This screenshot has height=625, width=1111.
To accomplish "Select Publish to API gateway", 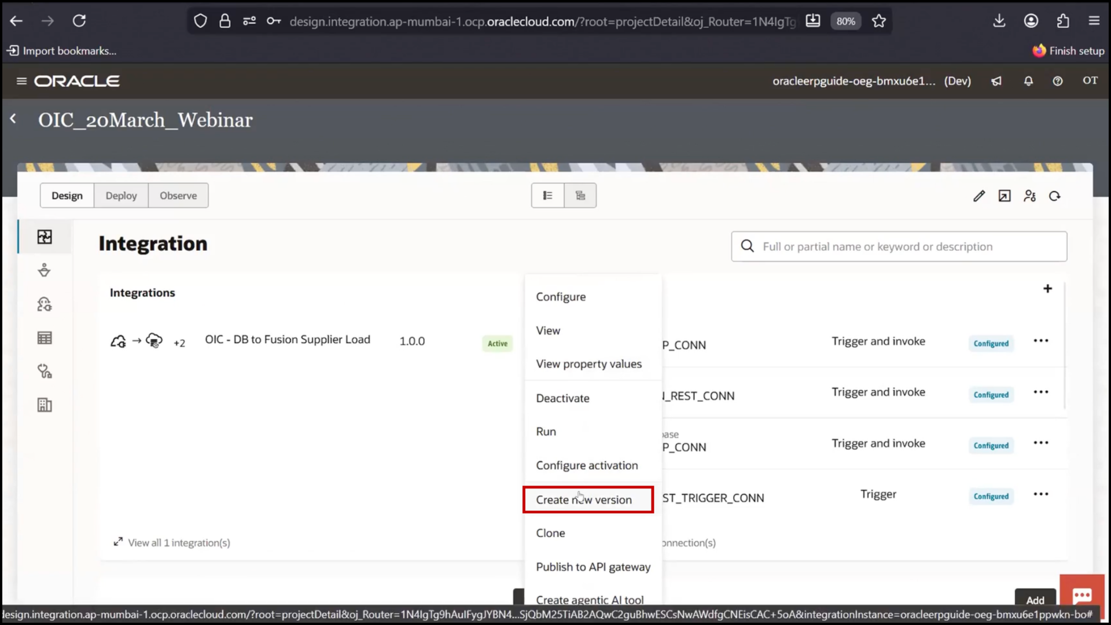I will [593, 567].
